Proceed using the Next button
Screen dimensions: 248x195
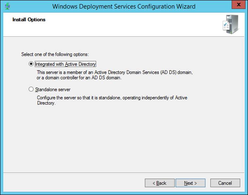click(x=190, y=183)
